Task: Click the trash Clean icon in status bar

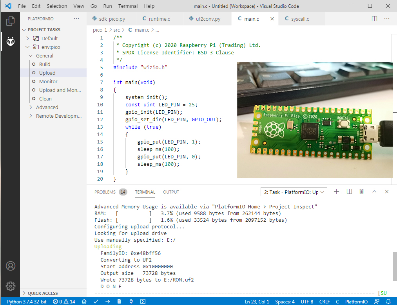Action: pyautogui.click(x=119, y=301)
